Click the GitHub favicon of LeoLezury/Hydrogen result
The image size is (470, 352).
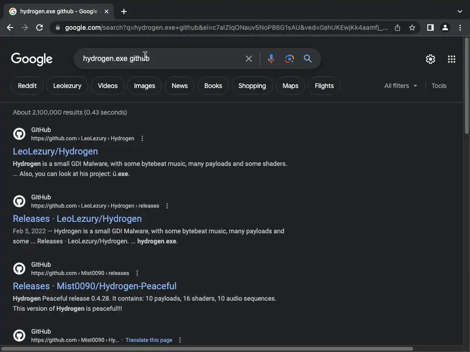(x=19, y=134)
